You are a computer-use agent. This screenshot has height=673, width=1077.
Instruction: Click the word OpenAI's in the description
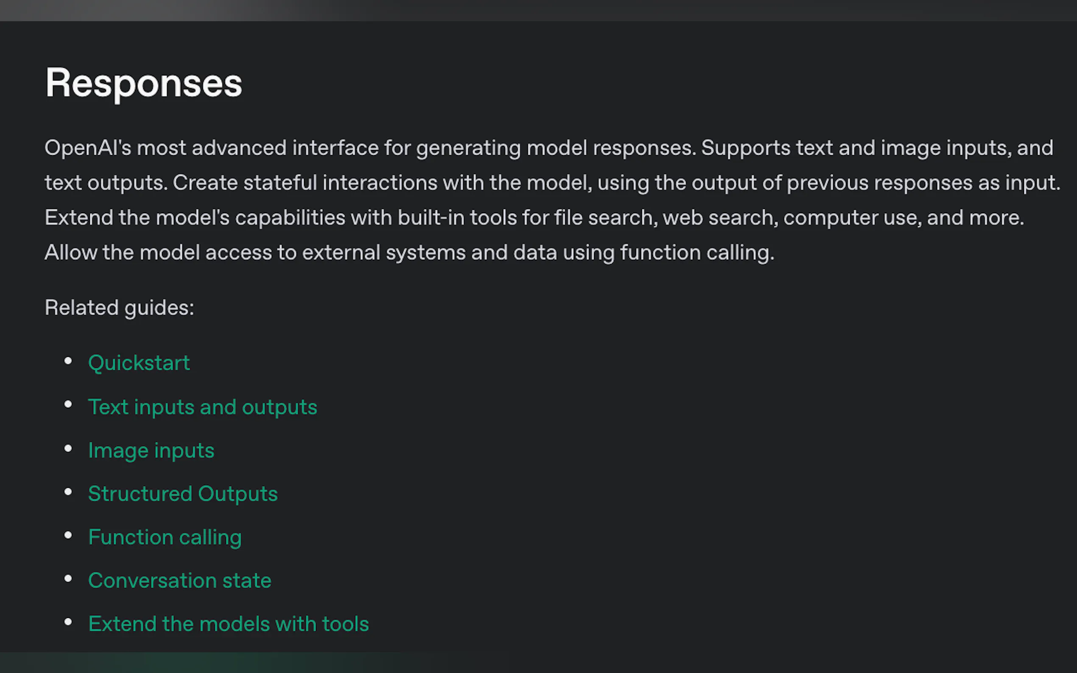click(88, 148)
